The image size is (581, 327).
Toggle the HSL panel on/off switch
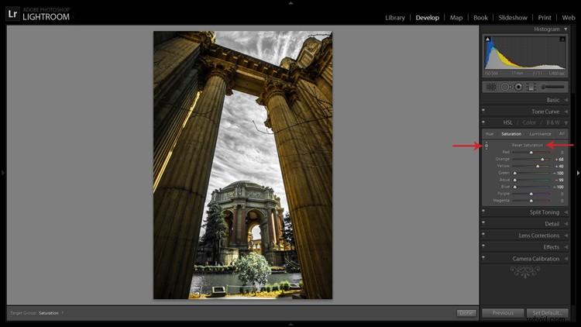[x=483, y=122]
